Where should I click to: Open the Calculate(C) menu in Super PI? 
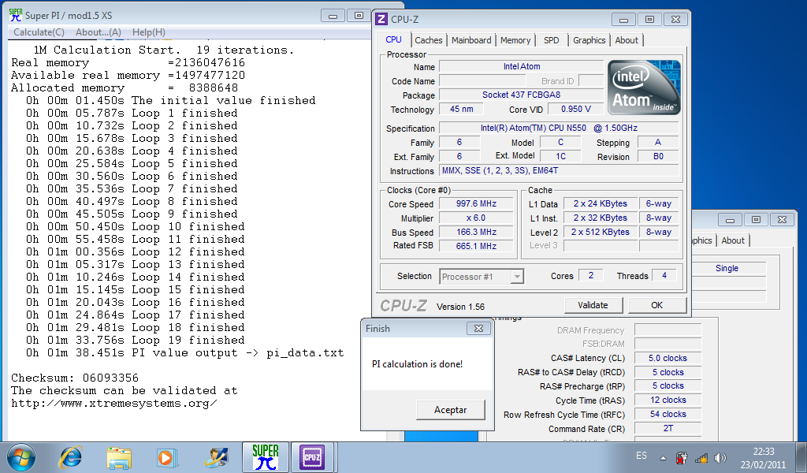pyautogui.click(x=39, y=32)
